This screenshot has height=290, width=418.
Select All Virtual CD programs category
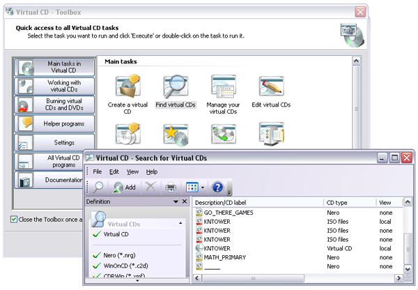49,162
